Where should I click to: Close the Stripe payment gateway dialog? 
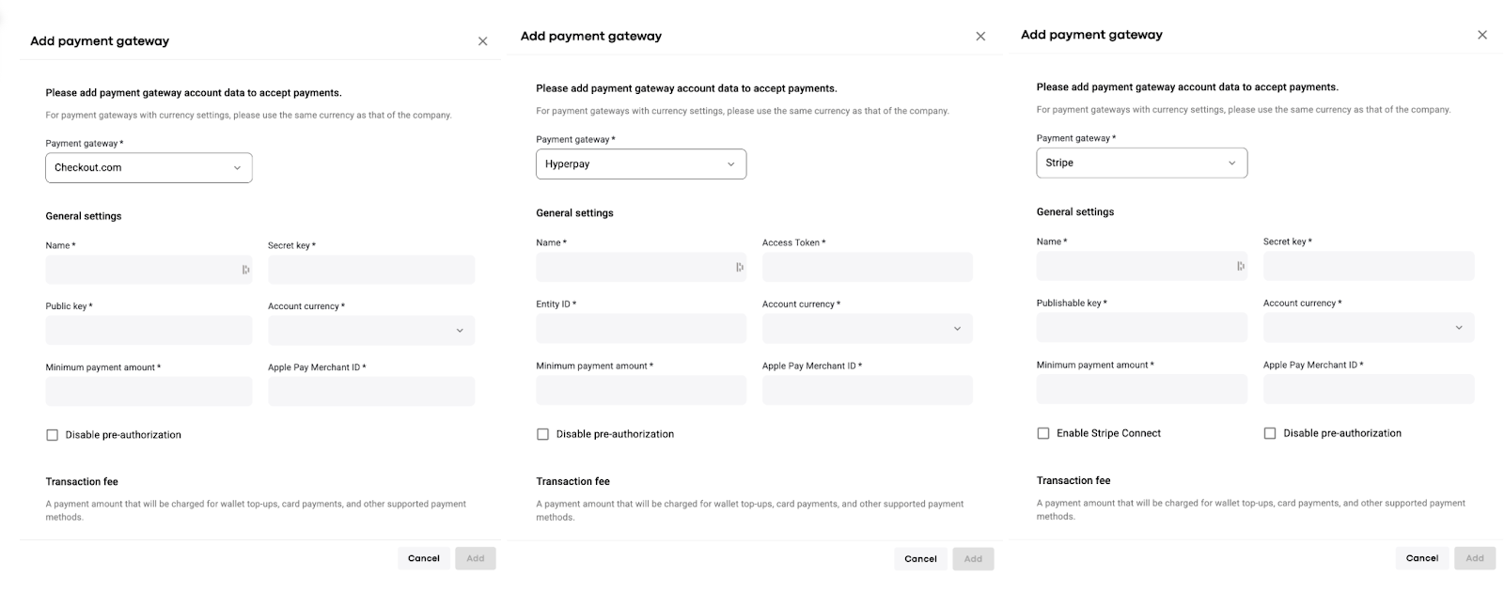tap(1482, 35)
